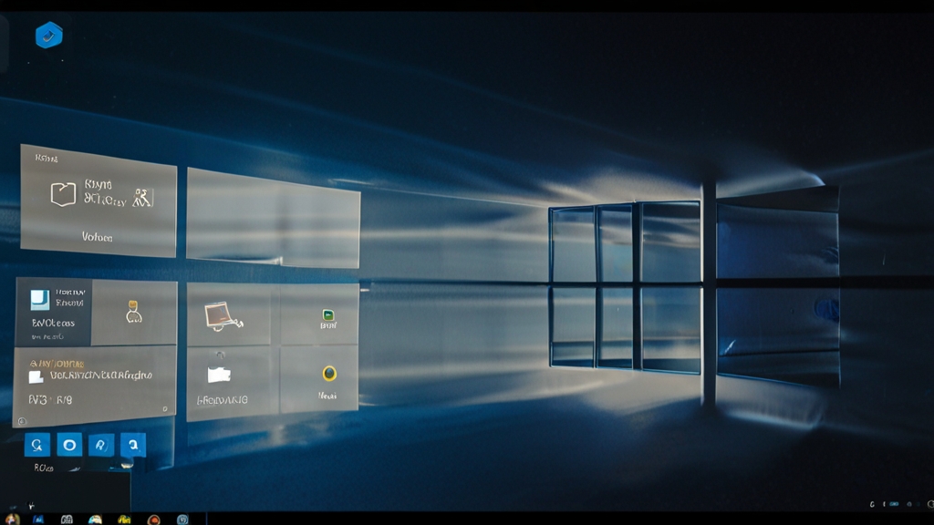Select the large empty top-right tile

(x=273, y=218)
